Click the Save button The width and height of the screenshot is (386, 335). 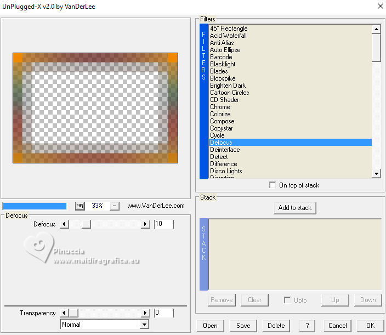(243, 326)
